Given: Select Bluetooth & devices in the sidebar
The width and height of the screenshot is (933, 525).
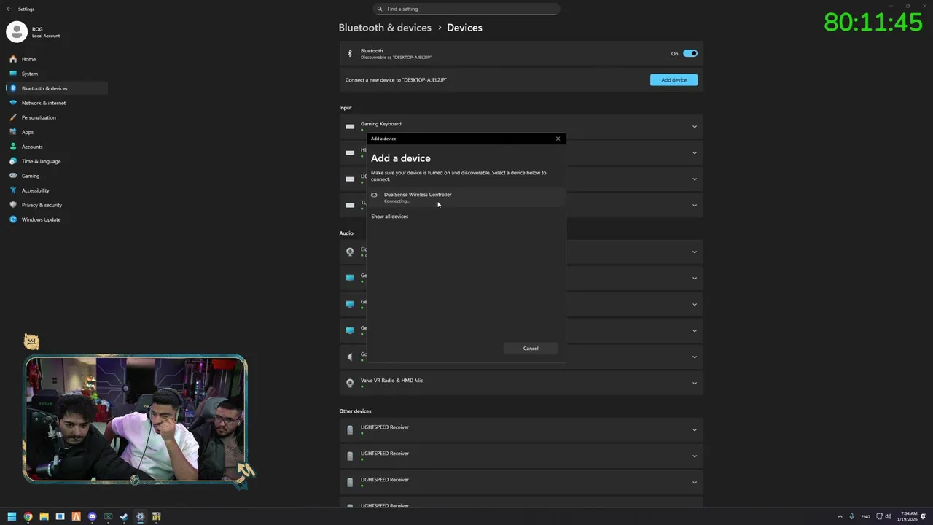Looking at the screenshot, I should tap(44, 88).
